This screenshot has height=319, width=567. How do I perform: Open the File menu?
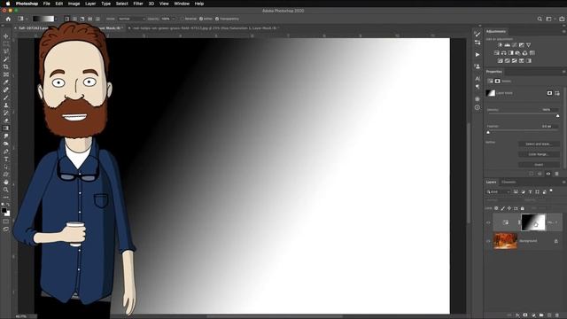pyautogui.click(x=47, y=4)
